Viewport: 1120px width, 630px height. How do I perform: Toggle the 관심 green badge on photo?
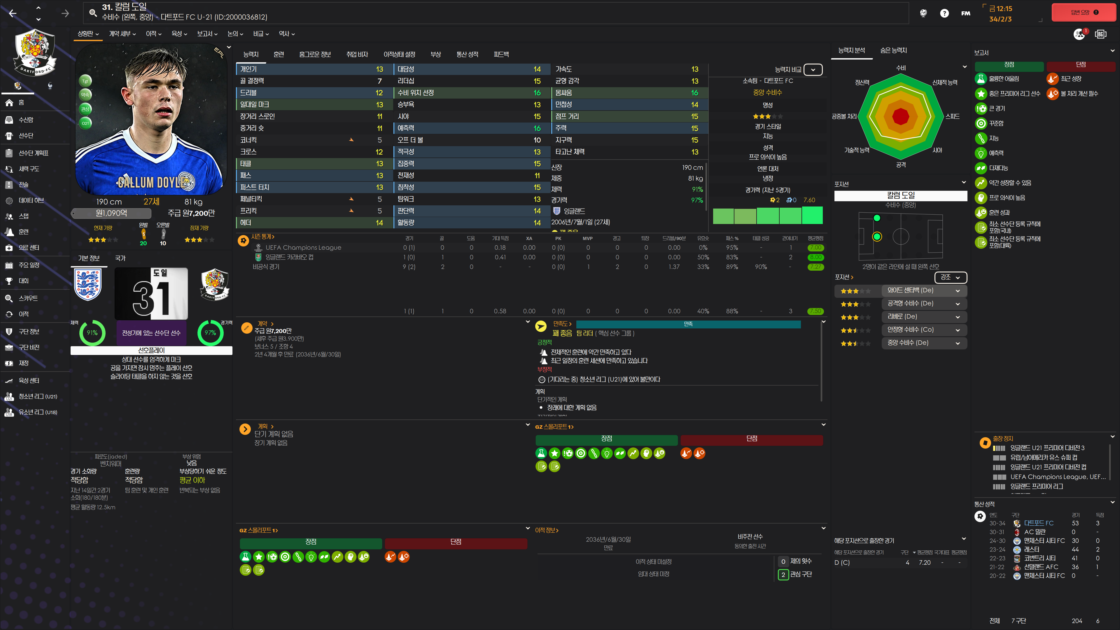86,109
